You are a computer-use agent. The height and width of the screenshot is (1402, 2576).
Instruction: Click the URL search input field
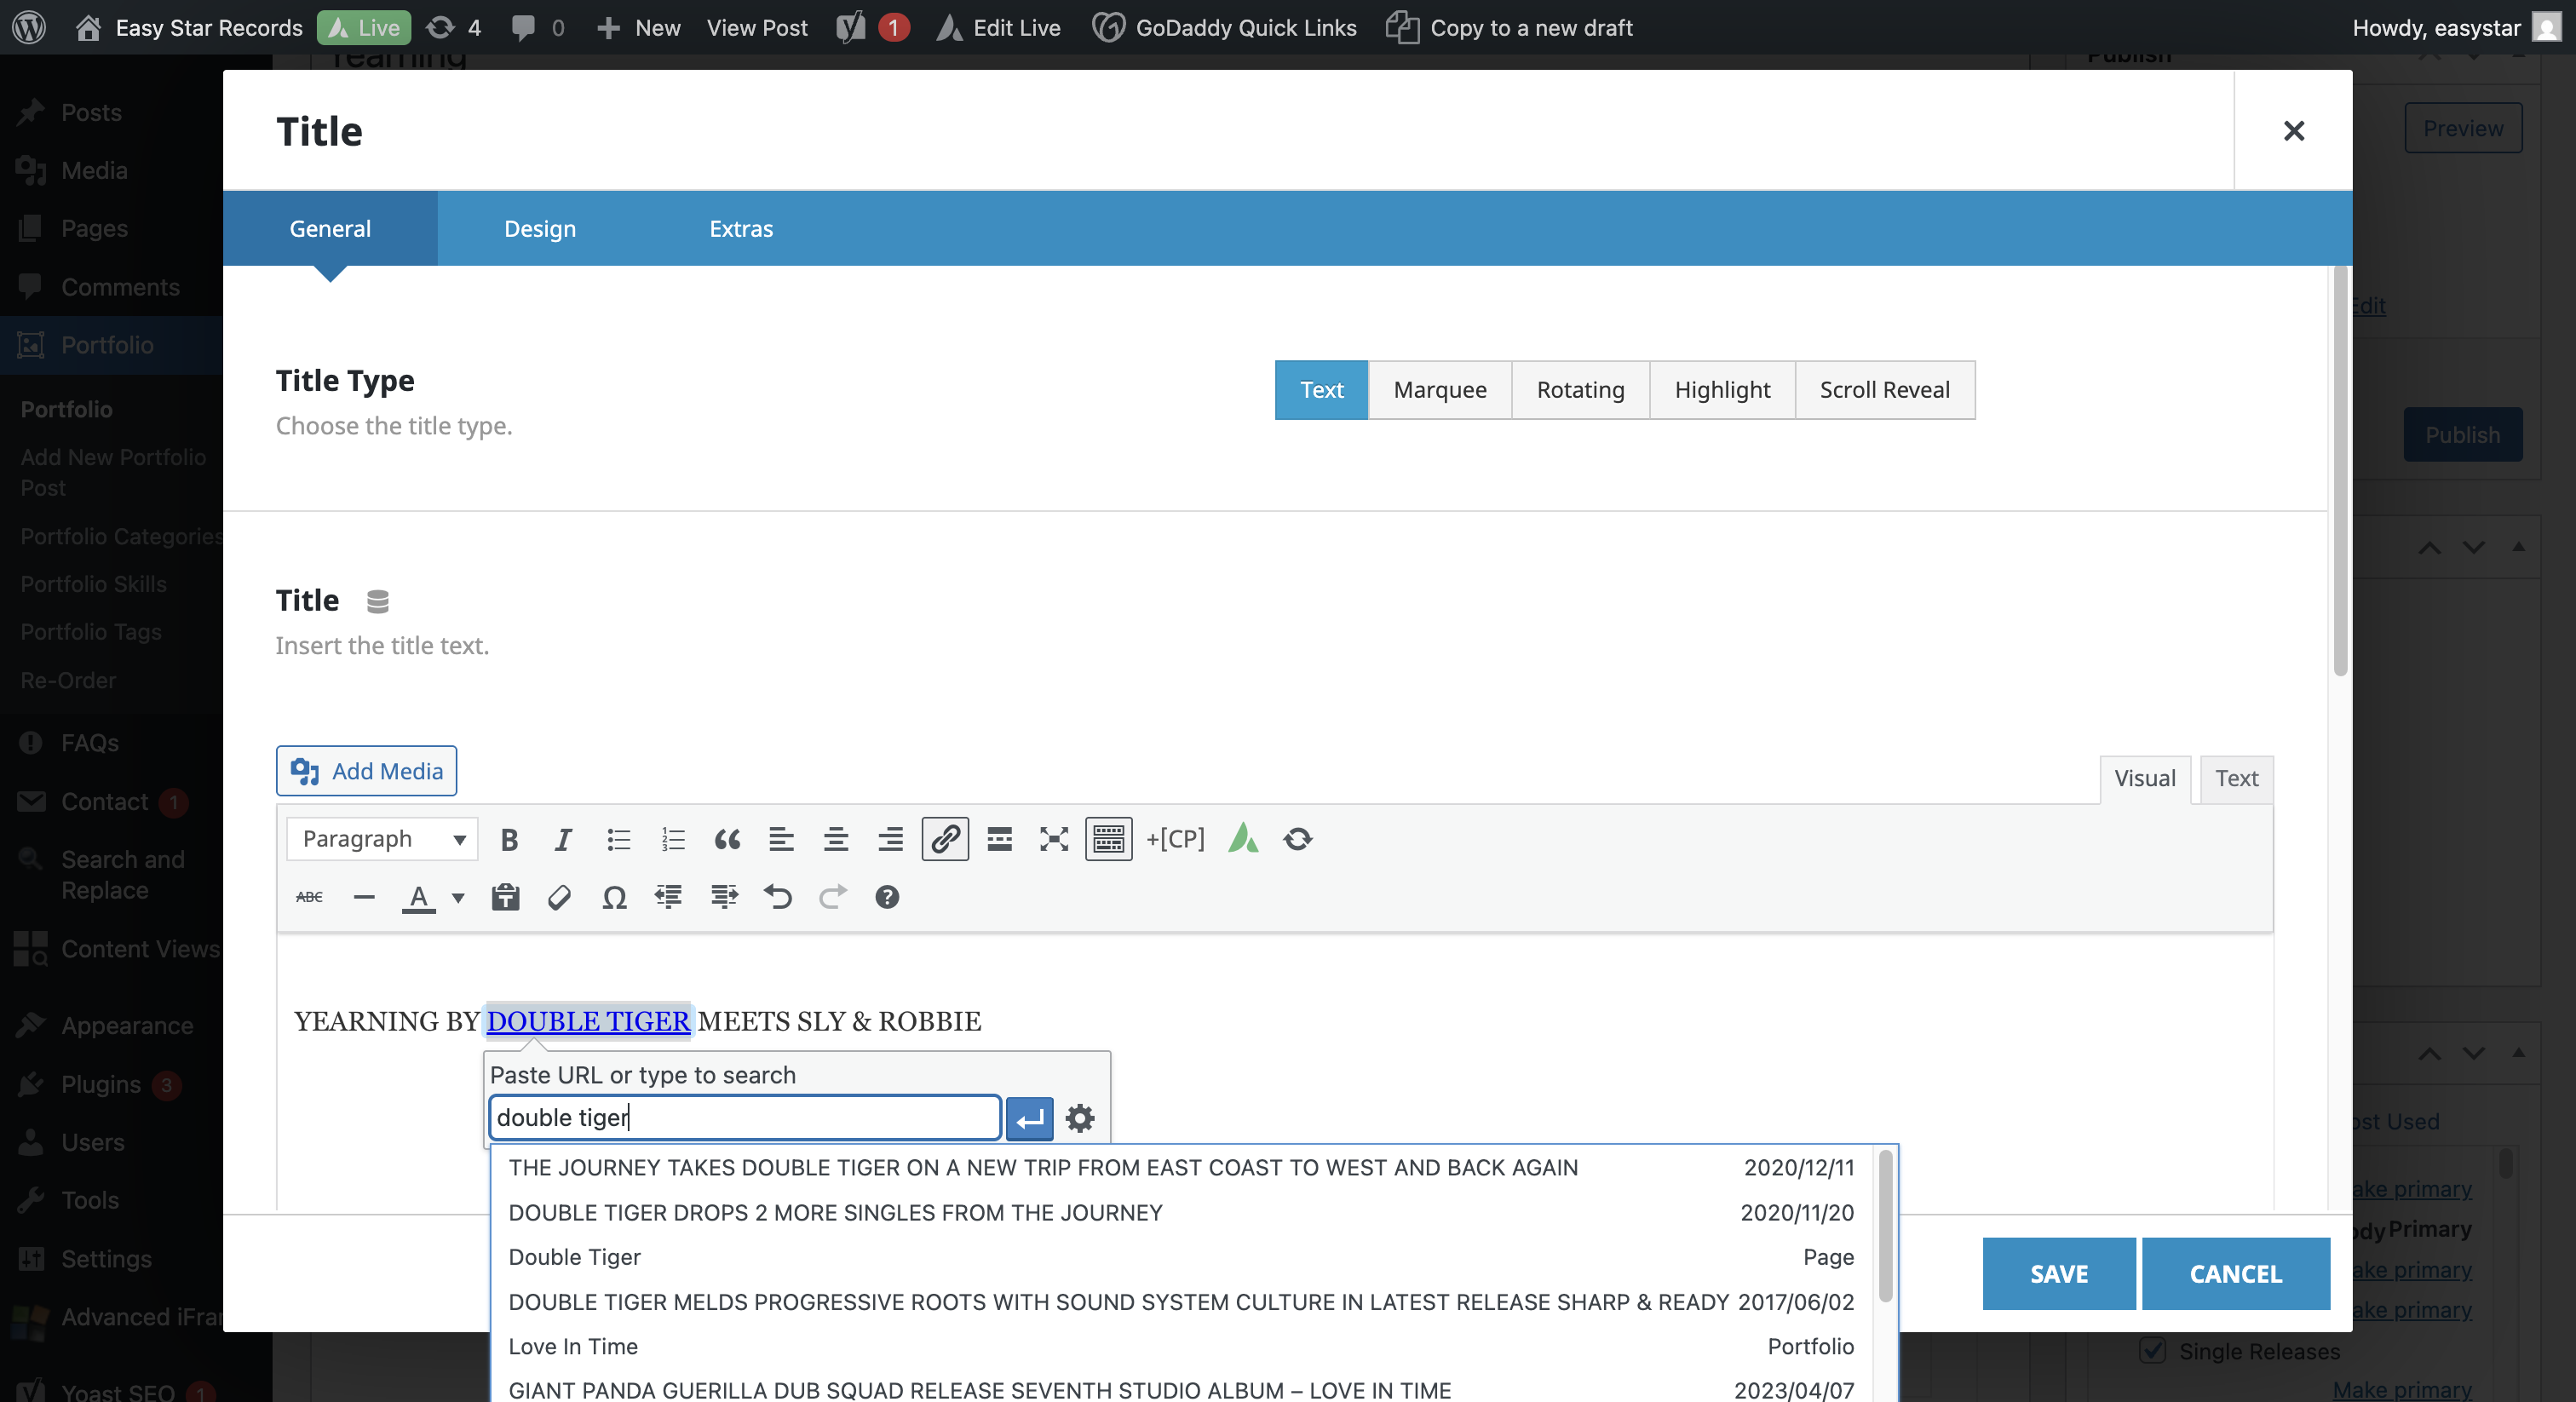(744, 1118)
